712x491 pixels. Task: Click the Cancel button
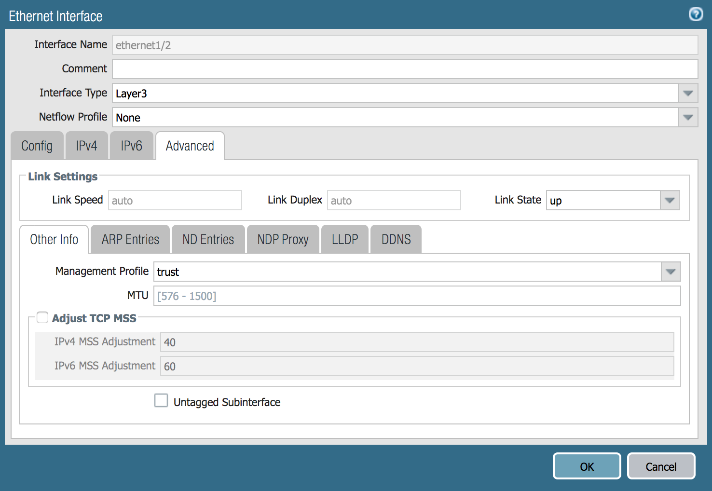click(661, 466)
